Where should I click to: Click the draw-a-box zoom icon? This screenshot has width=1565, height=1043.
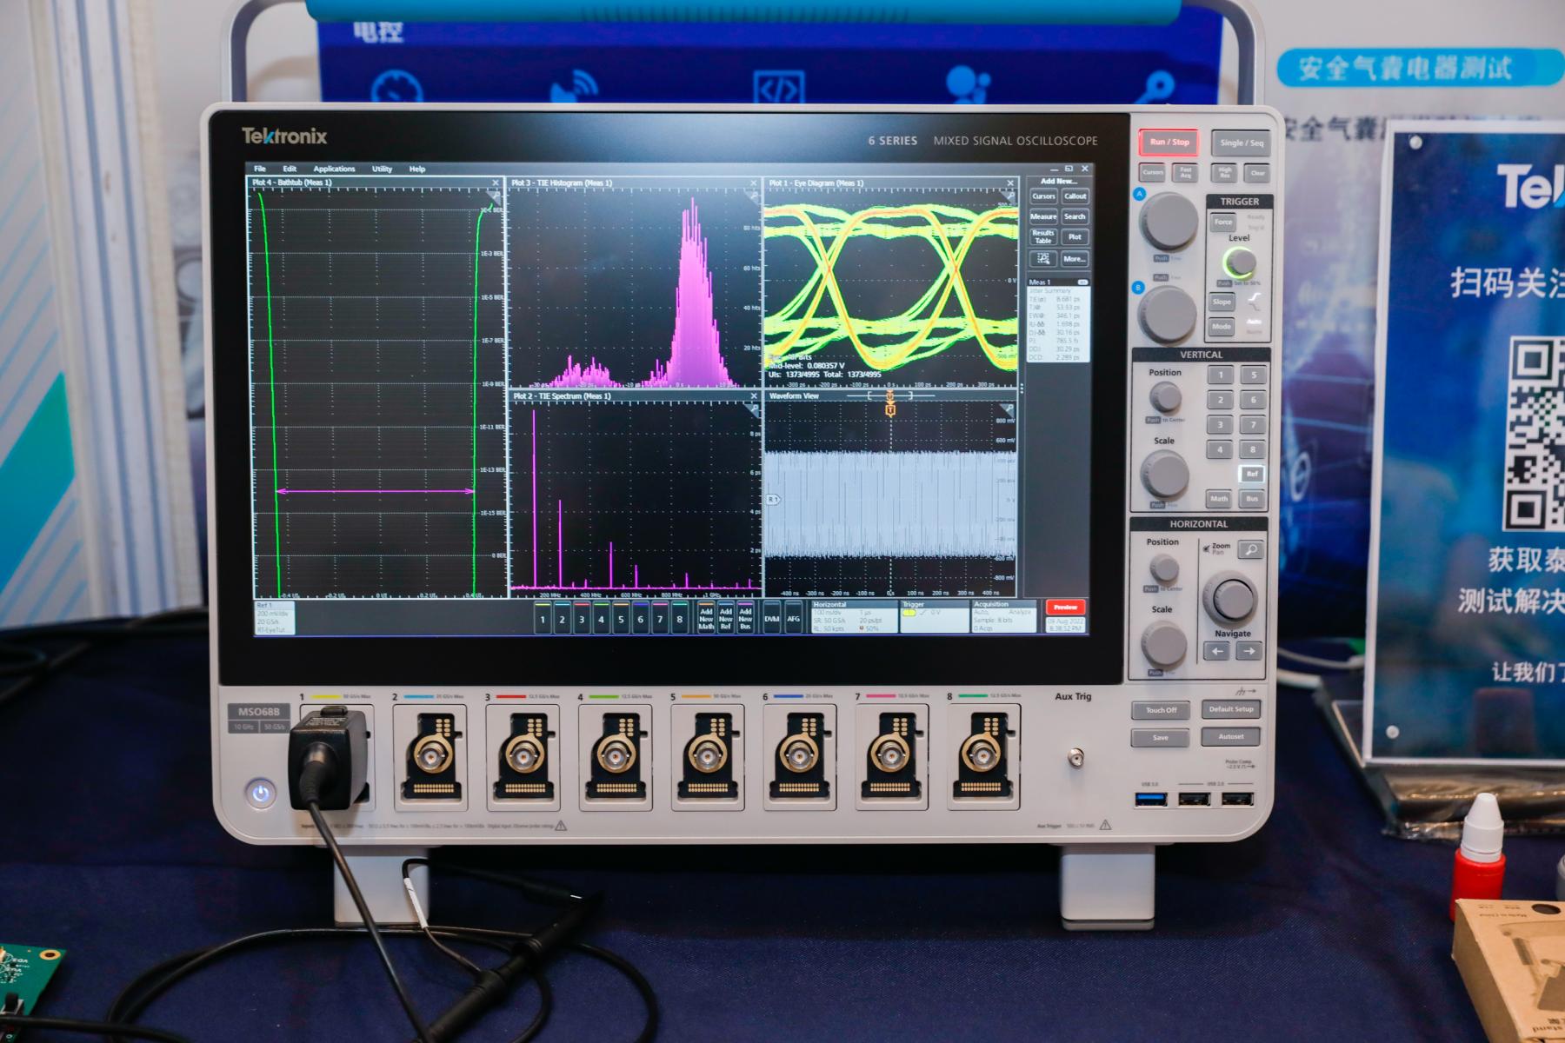pos(1043,259)
